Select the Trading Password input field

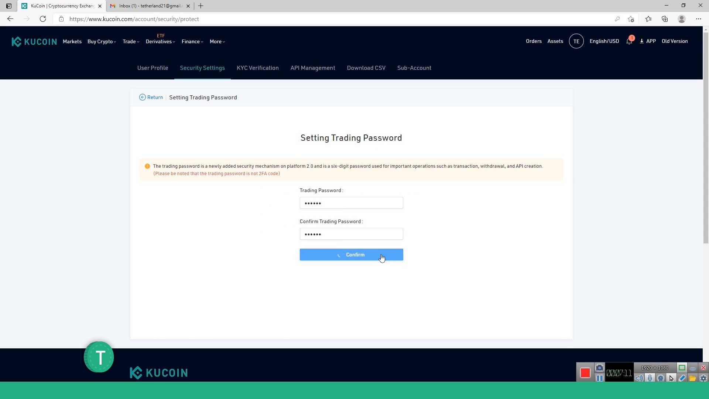coord(352,203)
